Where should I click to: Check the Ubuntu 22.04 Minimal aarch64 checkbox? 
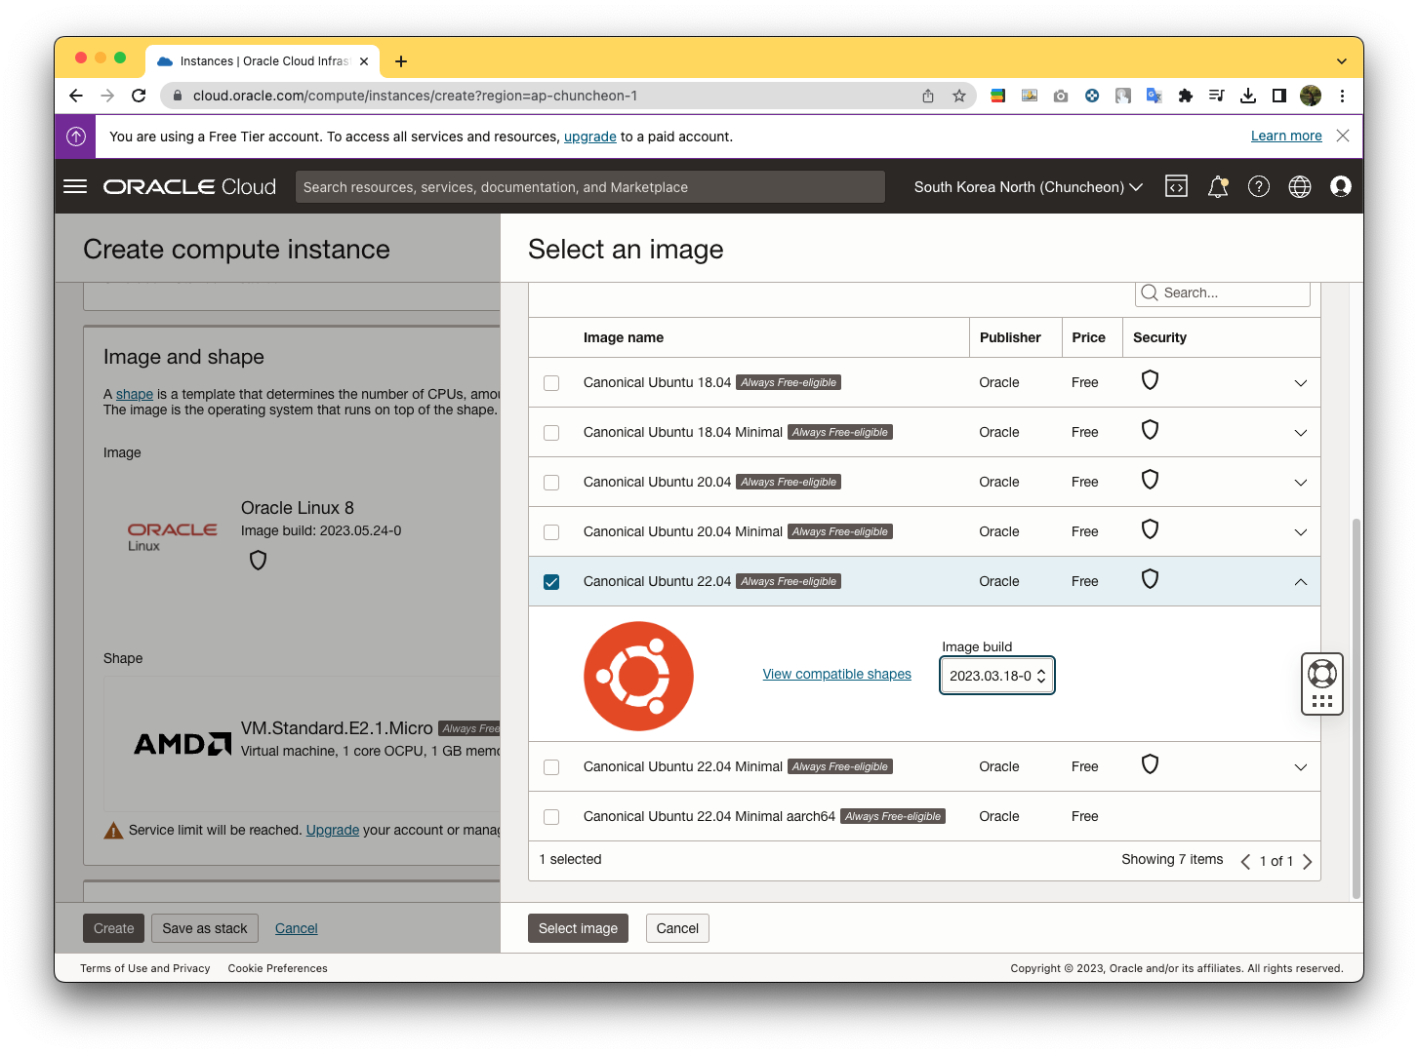click(x=551, y=817)
